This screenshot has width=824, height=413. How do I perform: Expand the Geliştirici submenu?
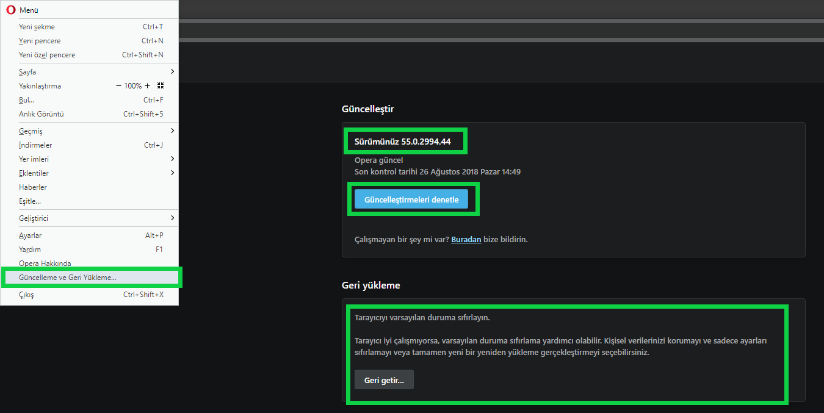coord(89,218)
